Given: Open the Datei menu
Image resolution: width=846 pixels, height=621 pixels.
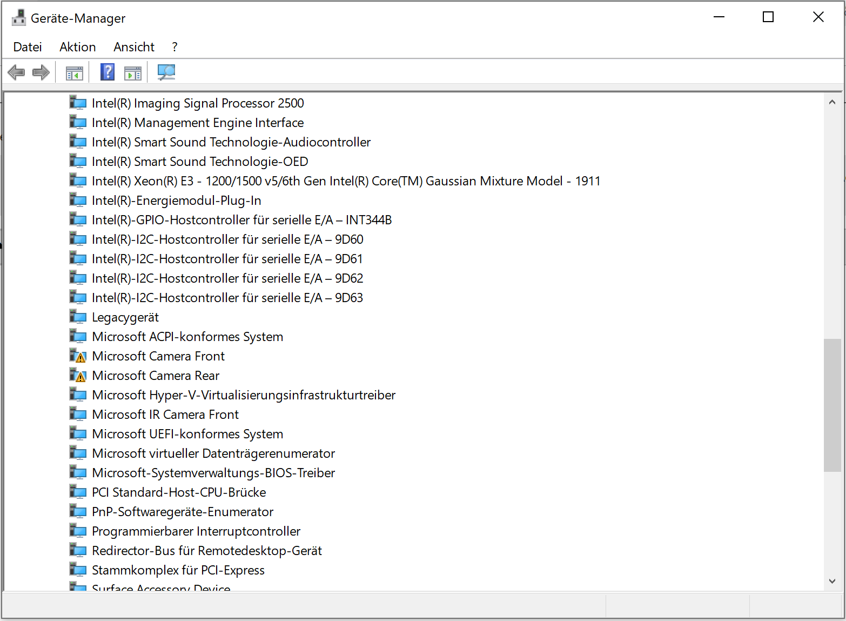Looking at the screenshot, I should pyautogui.click(x=28, y=47).
